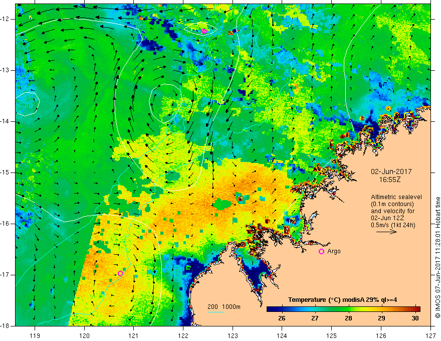Click latitude axis label '-15'
This screenshot has width=441, height=341.
(x=5, y=173)
